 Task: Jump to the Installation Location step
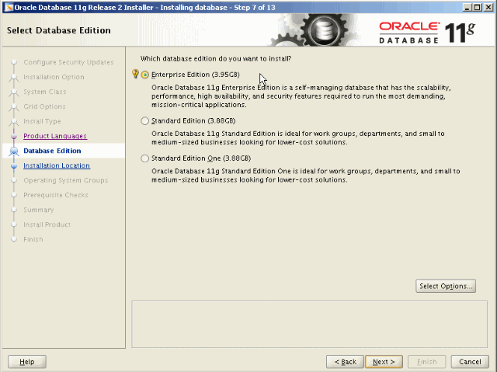tap(57, 165)
